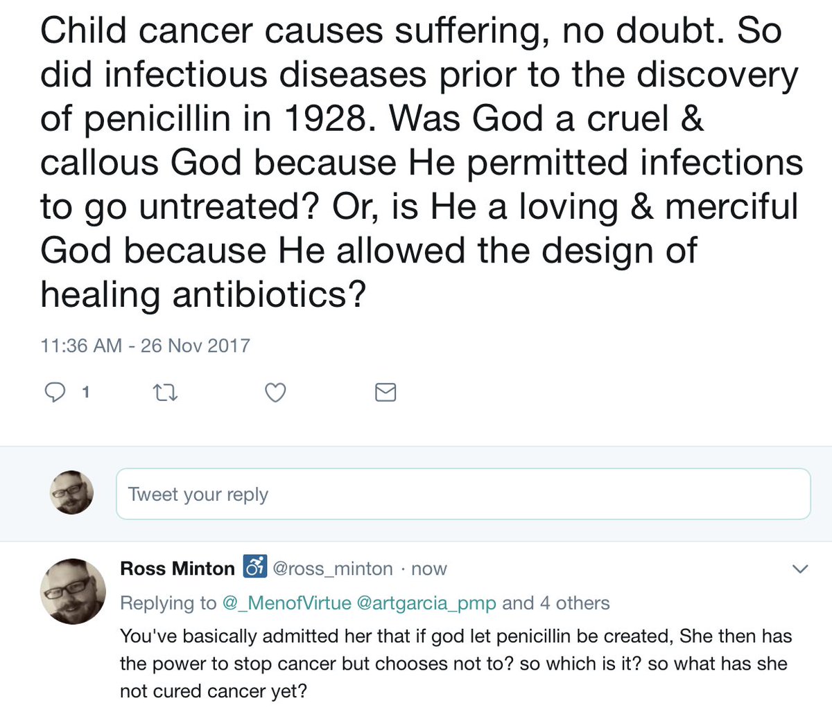Click the 'now' timestamp on the reply
Screen dimensions: 832x714
pyautogui.click(x=429, y=569)
